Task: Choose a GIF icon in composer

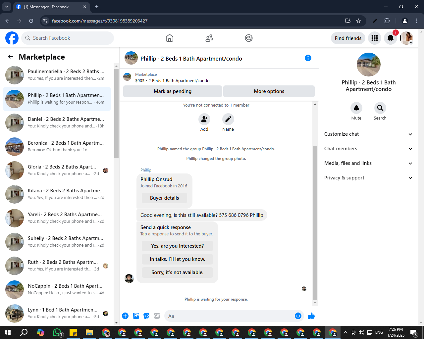Action: pos(157,316)
